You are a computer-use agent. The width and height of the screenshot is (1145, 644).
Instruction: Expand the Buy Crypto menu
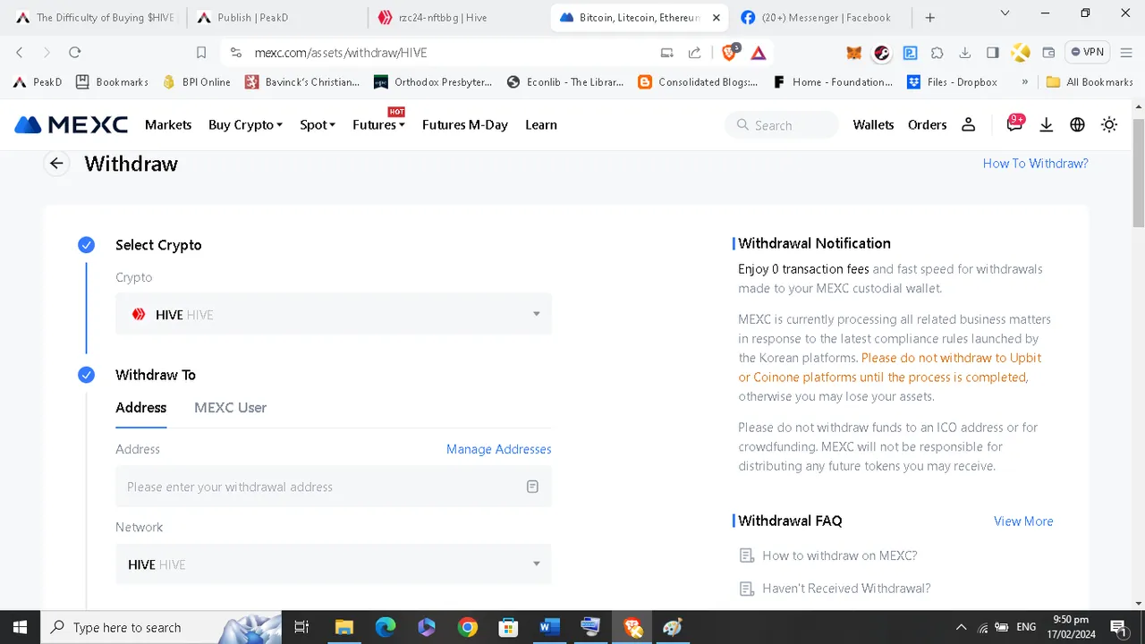[245, 125]
